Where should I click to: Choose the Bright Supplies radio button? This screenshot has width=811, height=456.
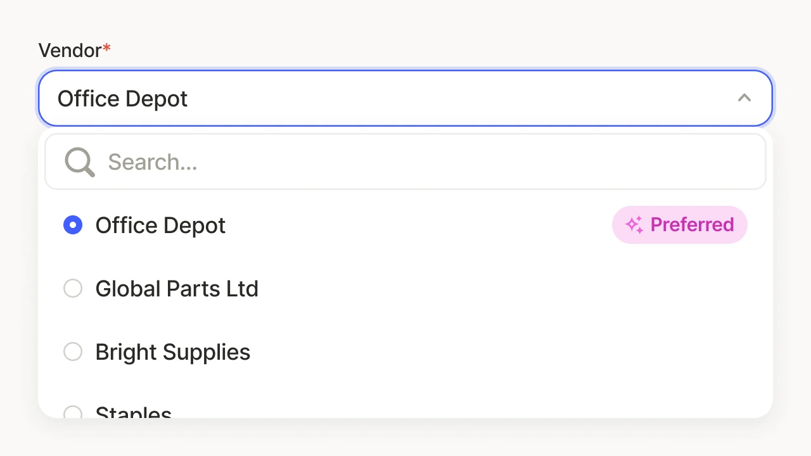click(x=73, y=351)
